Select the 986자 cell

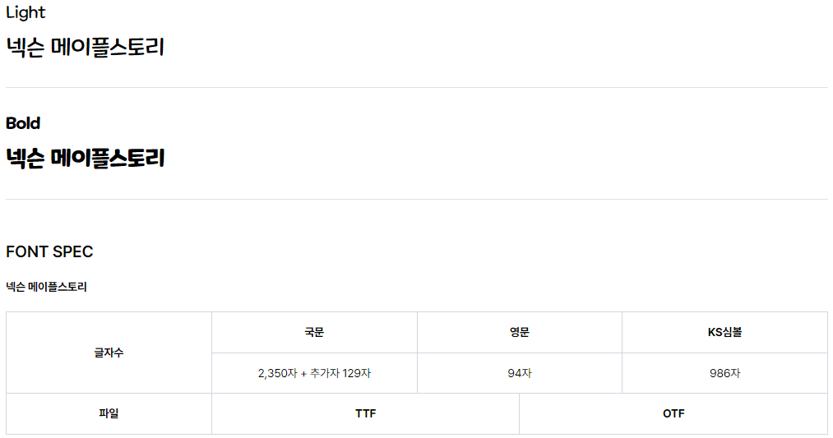(724, 373)
